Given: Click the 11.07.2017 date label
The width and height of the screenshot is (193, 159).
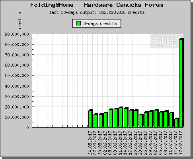Looking at the screenshot, I should coord(171,143).
